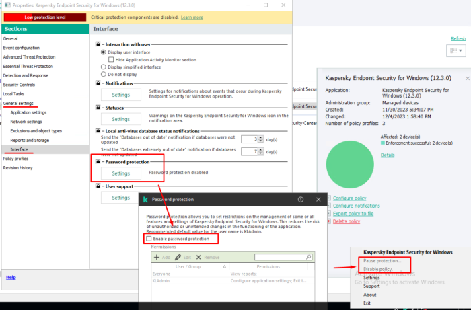Close the Password protection dialog

point(318,200)
